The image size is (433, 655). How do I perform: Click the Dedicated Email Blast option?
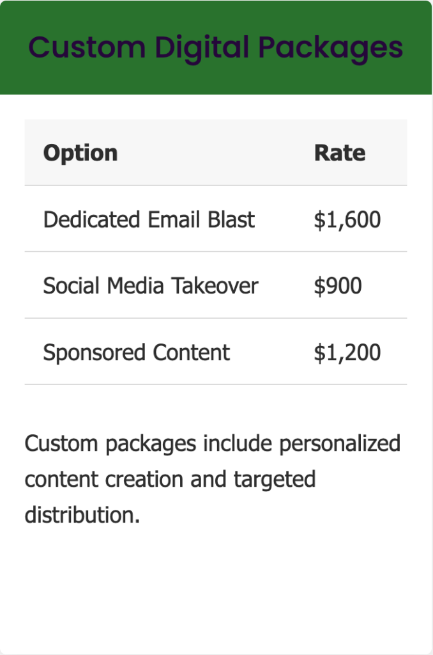pyautogui.click(x=149, y=219)
